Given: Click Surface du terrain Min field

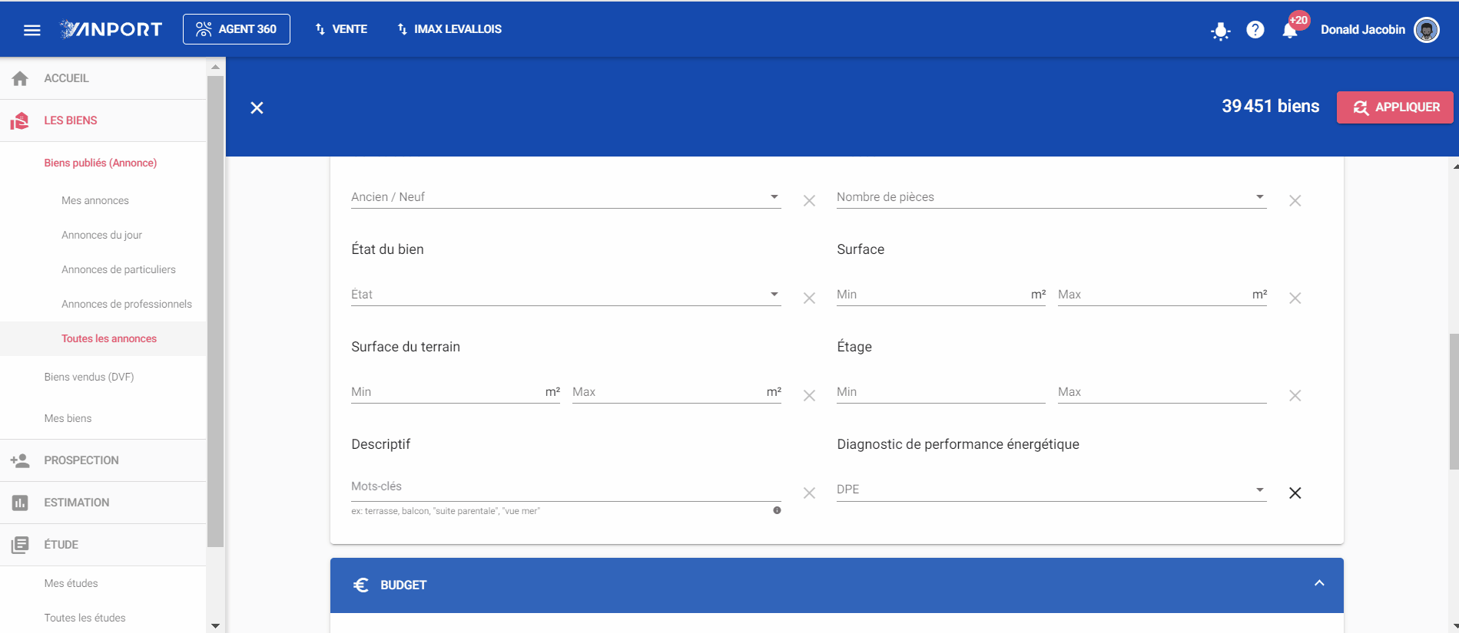Looking at the screenshot, I should tap(456, 392).
